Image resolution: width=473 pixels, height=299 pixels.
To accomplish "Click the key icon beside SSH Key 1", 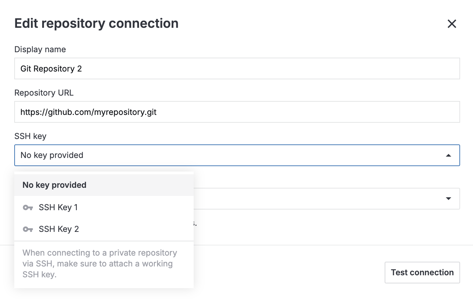I will (28, 207).
